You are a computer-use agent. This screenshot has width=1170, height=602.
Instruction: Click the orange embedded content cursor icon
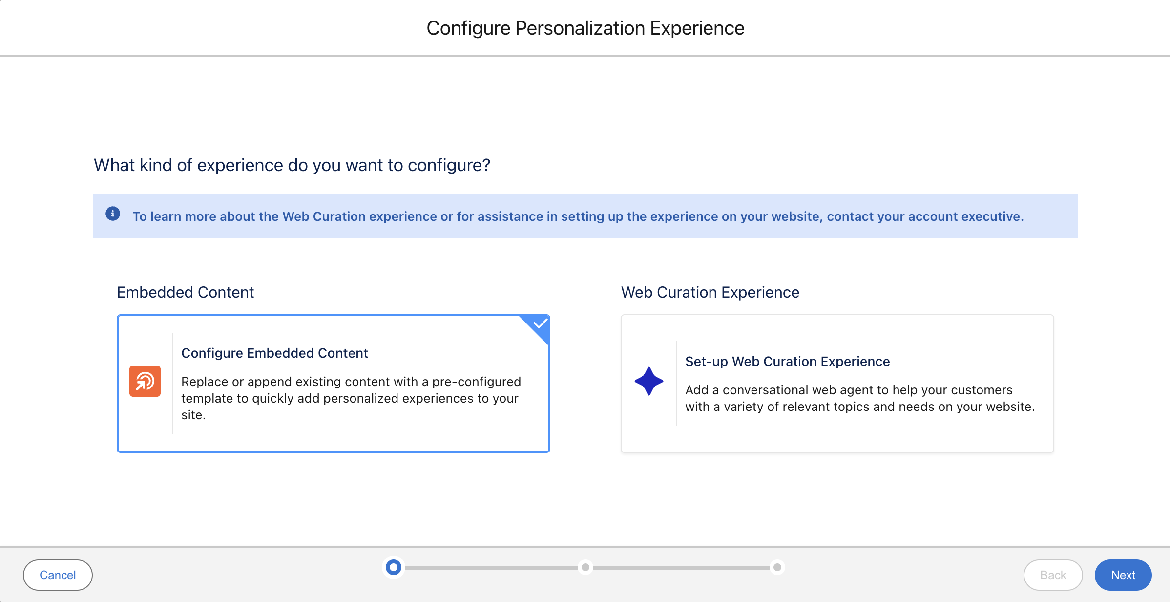pyautogui.click(x=145, y=382)
